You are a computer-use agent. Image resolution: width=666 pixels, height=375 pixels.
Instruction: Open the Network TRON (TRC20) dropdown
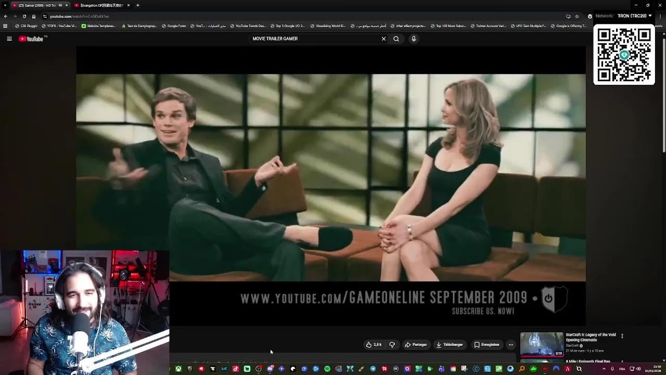pyautogui.click(x=634, y=16)
